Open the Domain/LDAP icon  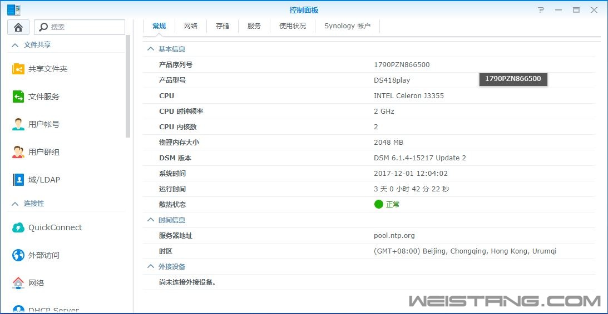[x=18, y=180]
